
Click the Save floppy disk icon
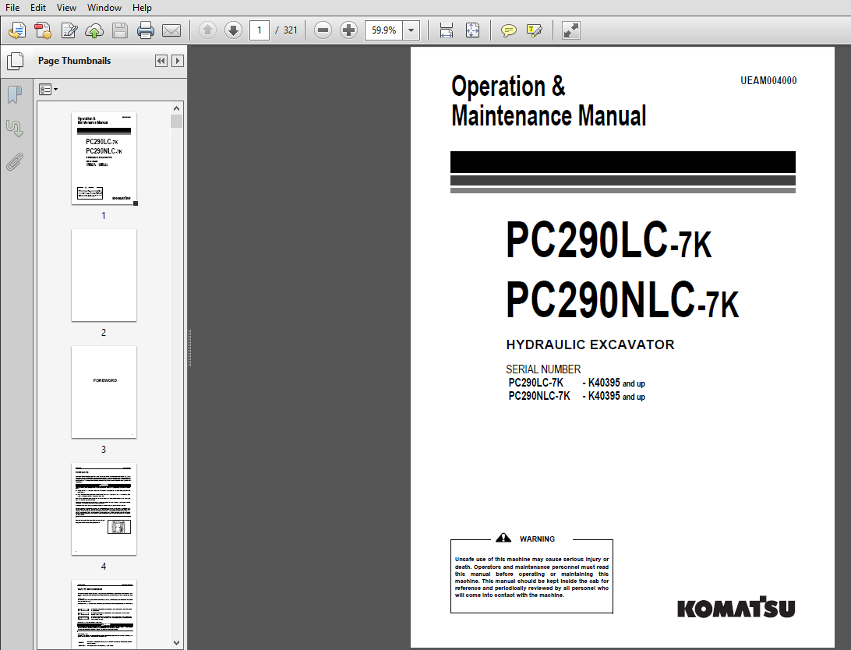pos(120,30)
